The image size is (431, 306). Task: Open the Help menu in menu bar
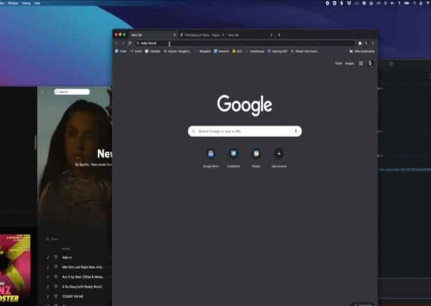coord(37,3)
